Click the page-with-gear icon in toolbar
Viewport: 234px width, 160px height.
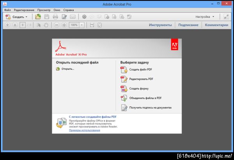click(x=107, y=17)
